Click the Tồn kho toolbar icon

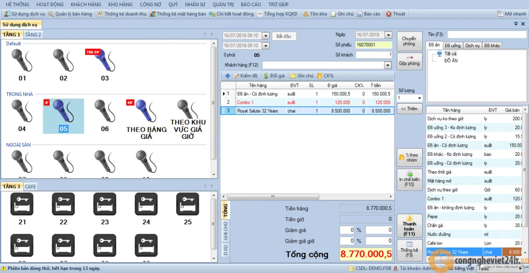point(306,14)
